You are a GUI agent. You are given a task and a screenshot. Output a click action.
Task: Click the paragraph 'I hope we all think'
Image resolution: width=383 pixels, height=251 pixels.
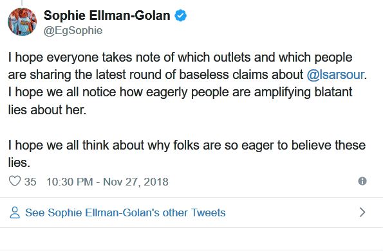(187, 153)
